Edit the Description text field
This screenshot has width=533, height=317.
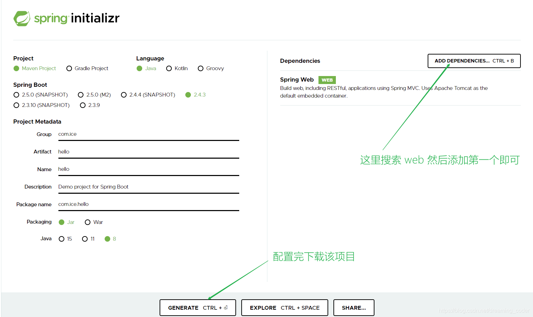[x=148, y=187]
